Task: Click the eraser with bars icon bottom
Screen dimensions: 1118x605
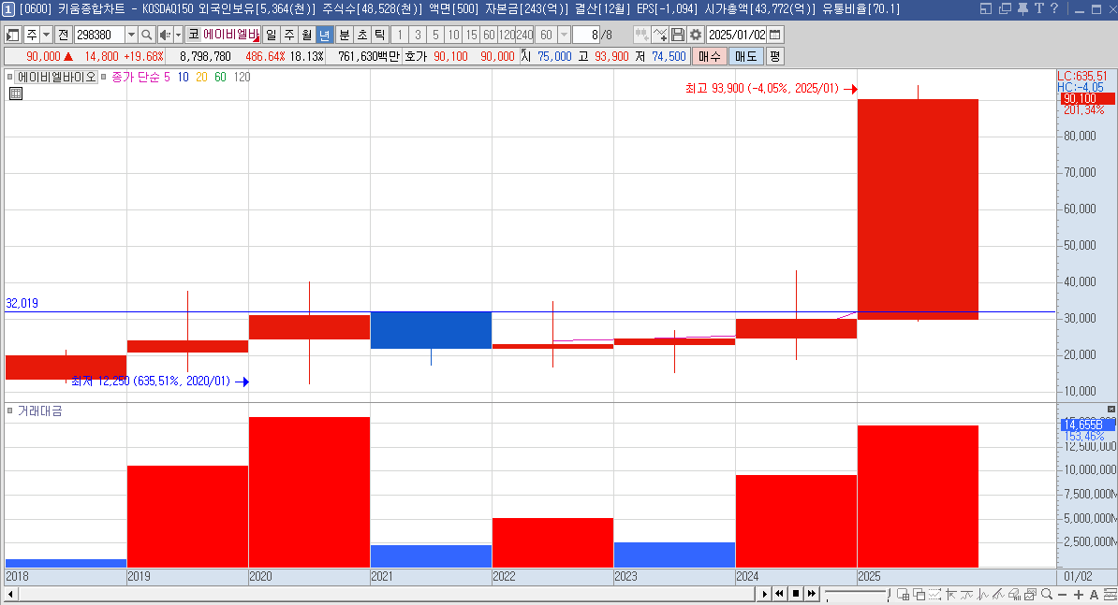Action: click(x=1015, y=595)
